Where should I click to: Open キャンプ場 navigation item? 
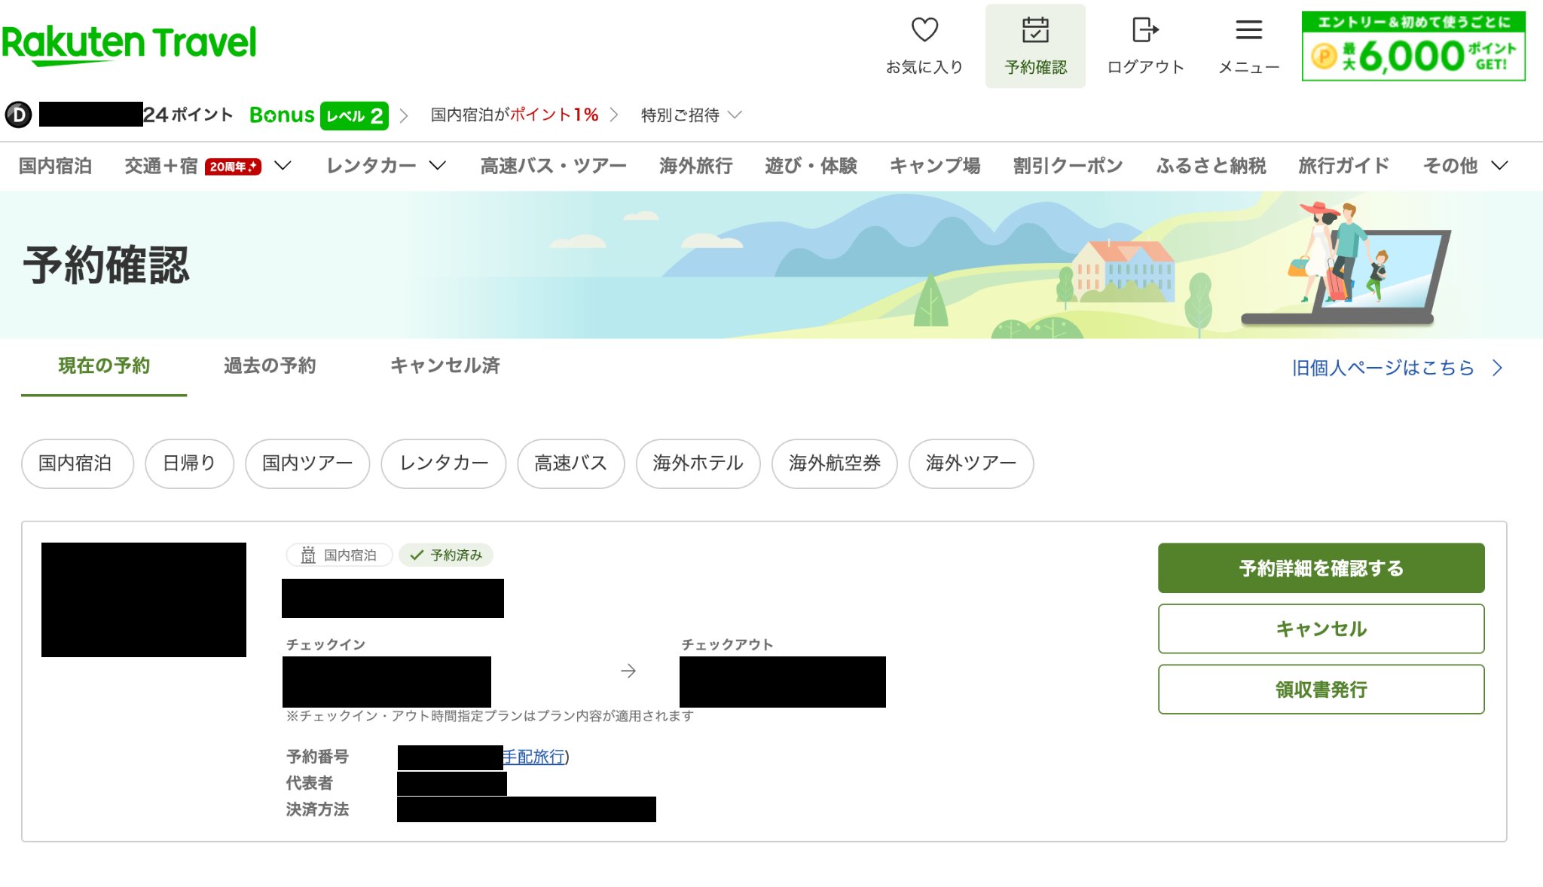(935, 166)
